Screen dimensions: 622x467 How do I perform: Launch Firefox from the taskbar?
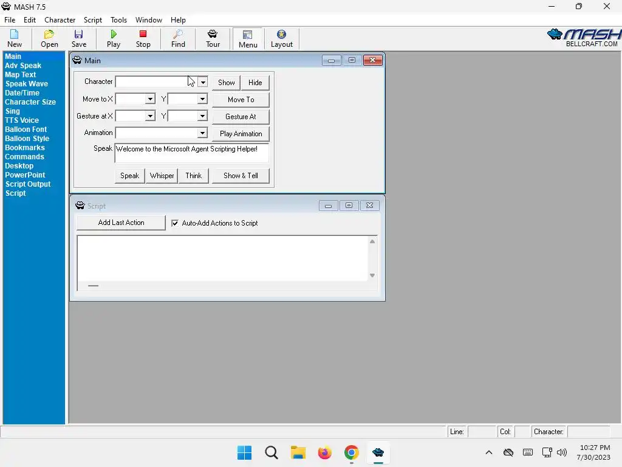coord(324,452)
